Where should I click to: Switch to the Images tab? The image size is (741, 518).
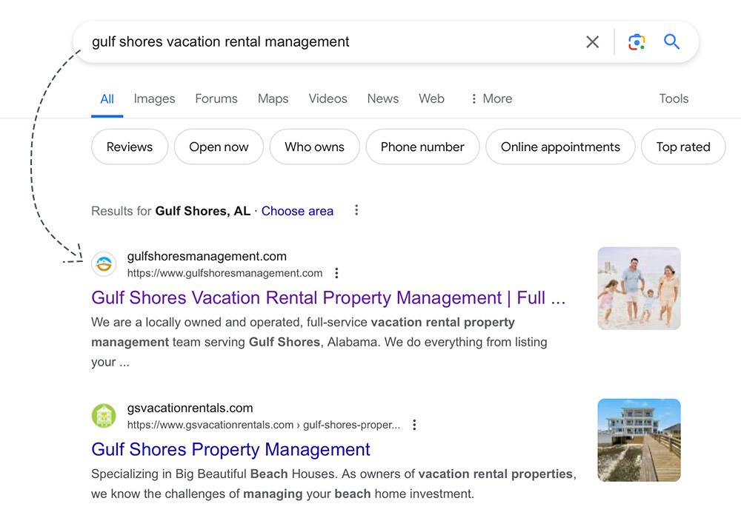tap(154, 98)
